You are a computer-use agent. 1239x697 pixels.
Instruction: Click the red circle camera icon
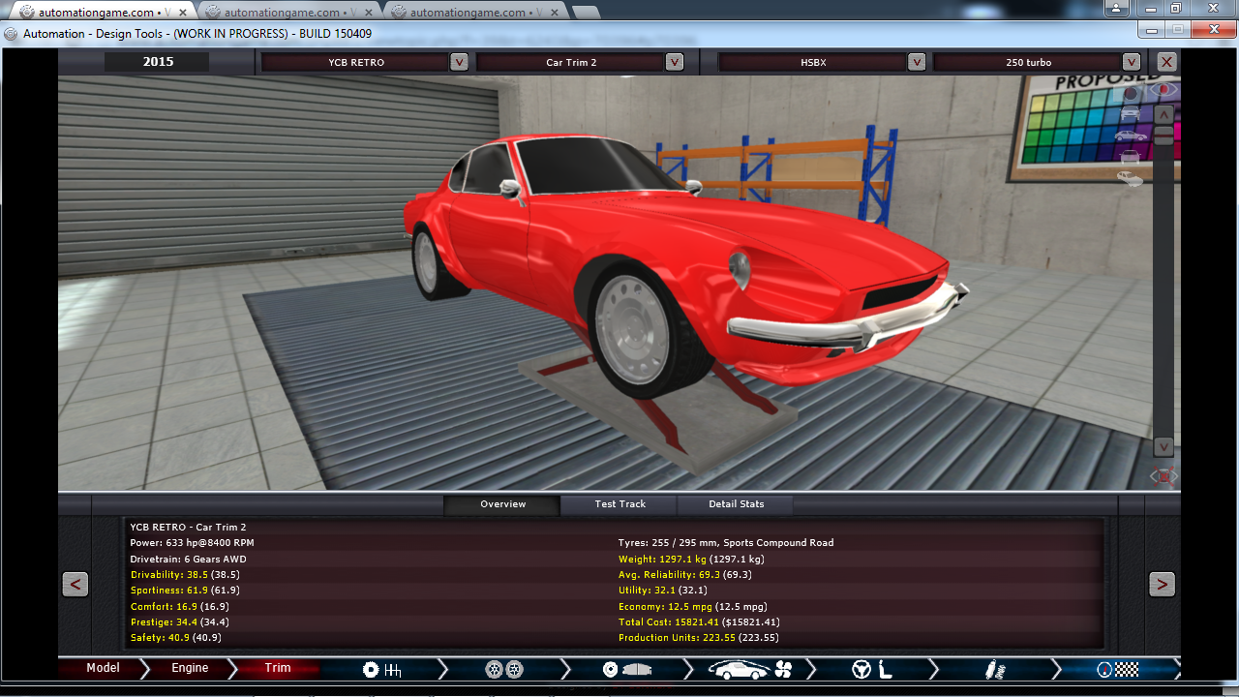click(x=1131, y=93)
